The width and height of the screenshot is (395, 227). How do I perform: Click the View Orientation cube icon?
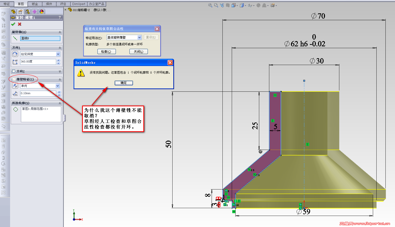point(234,5)
